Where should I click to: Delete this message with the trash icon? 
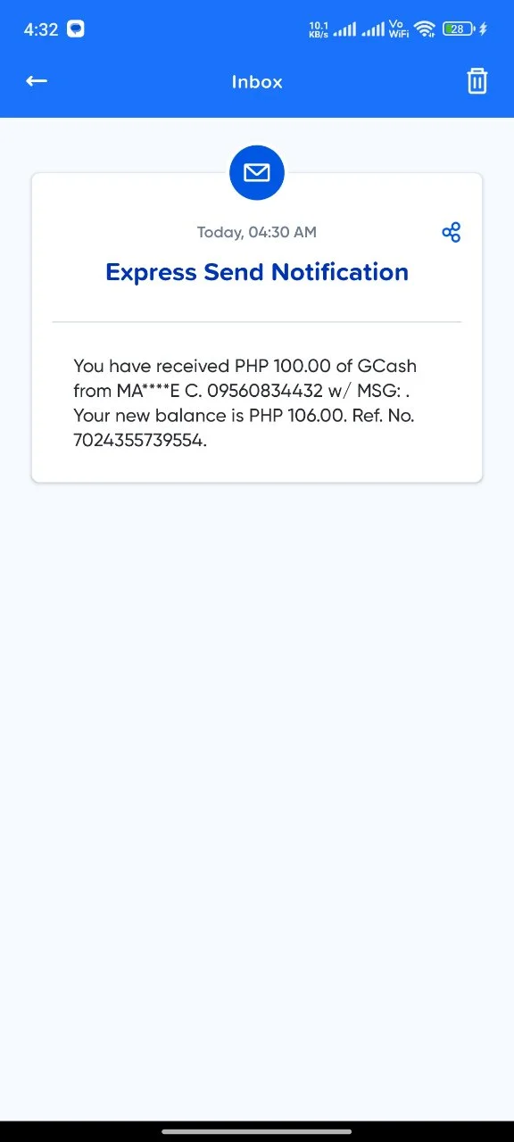pos(477,81)
